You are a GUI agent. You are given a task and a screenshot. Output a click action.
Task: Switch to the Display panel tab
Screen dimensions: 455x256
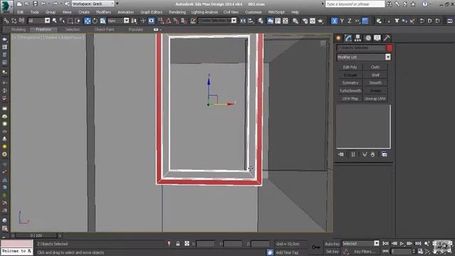(x=378, y=38)
